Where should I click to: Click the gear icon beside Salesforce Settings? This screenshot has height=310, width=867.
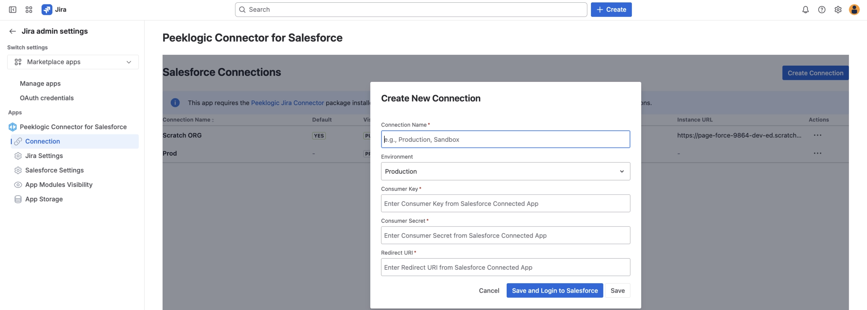click(18, 170)
